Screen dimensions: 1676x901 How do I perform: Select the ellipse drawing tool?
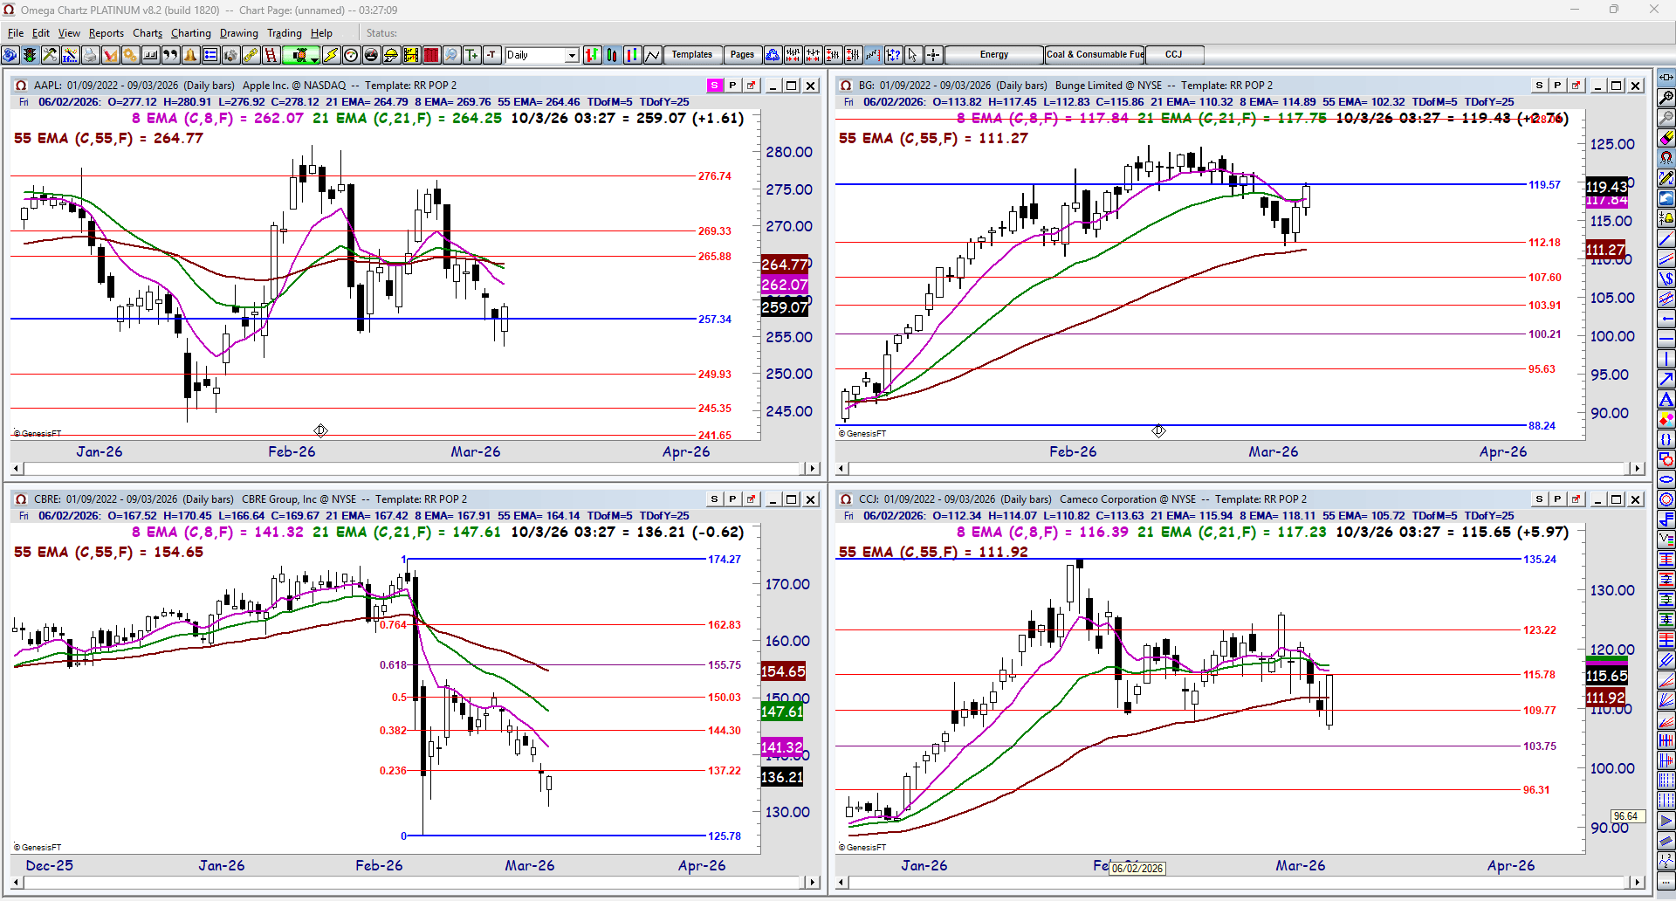point(1666,479)
